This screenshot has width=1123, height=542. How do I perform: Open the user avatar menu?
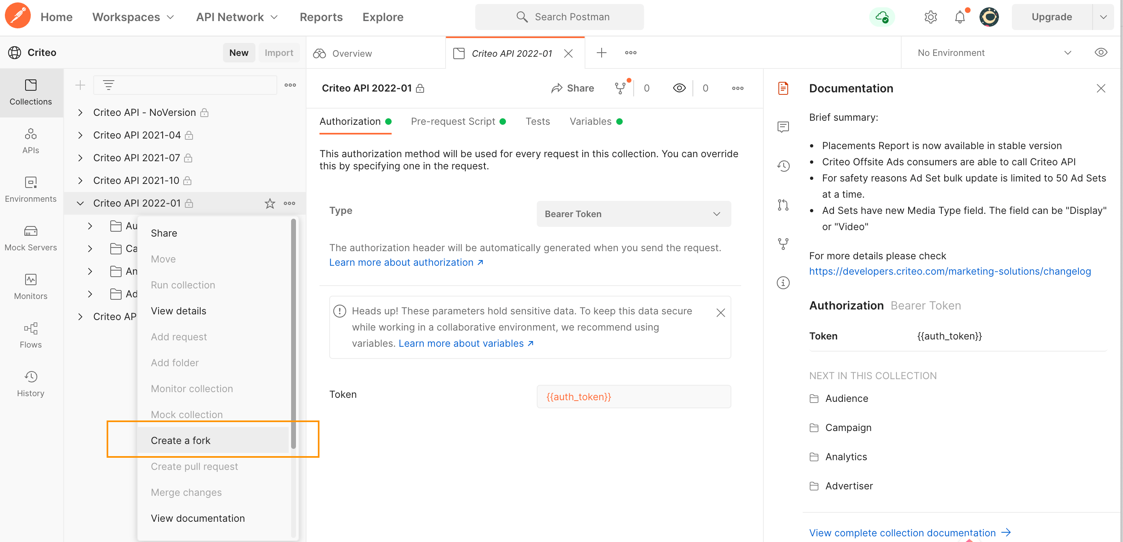pyautogui.click(x=989, y=17)
